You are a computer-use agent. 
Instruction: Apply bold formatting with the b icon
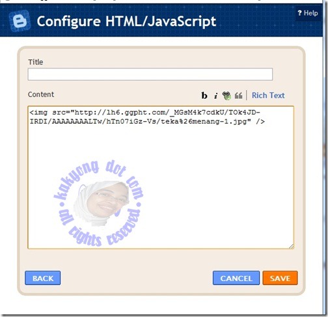pos(204,96)
